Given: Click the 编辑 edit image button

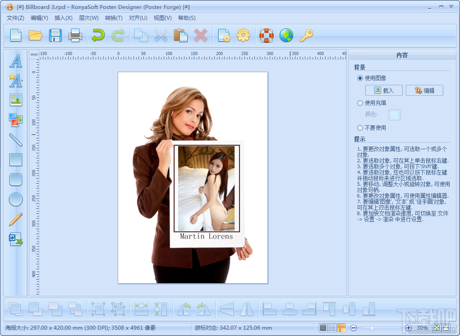Looking at the screenshot, I should point(424,90).
